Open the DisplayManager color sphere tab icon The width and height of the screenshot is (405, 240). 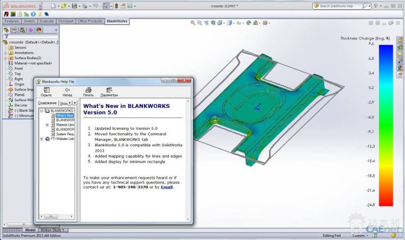coord(39,30)
